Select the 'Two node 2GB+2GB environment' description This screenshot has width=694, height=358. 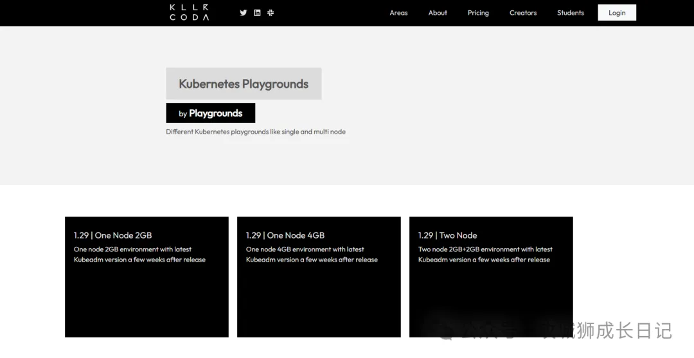click(x=485, y=255)
